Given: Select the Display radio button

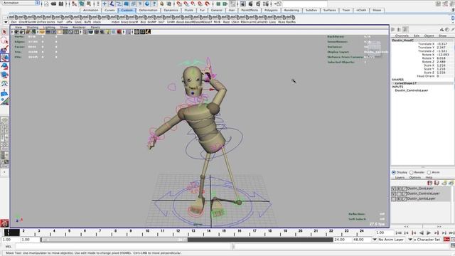Looking at the screenshot, I should (x=394, y=172).
